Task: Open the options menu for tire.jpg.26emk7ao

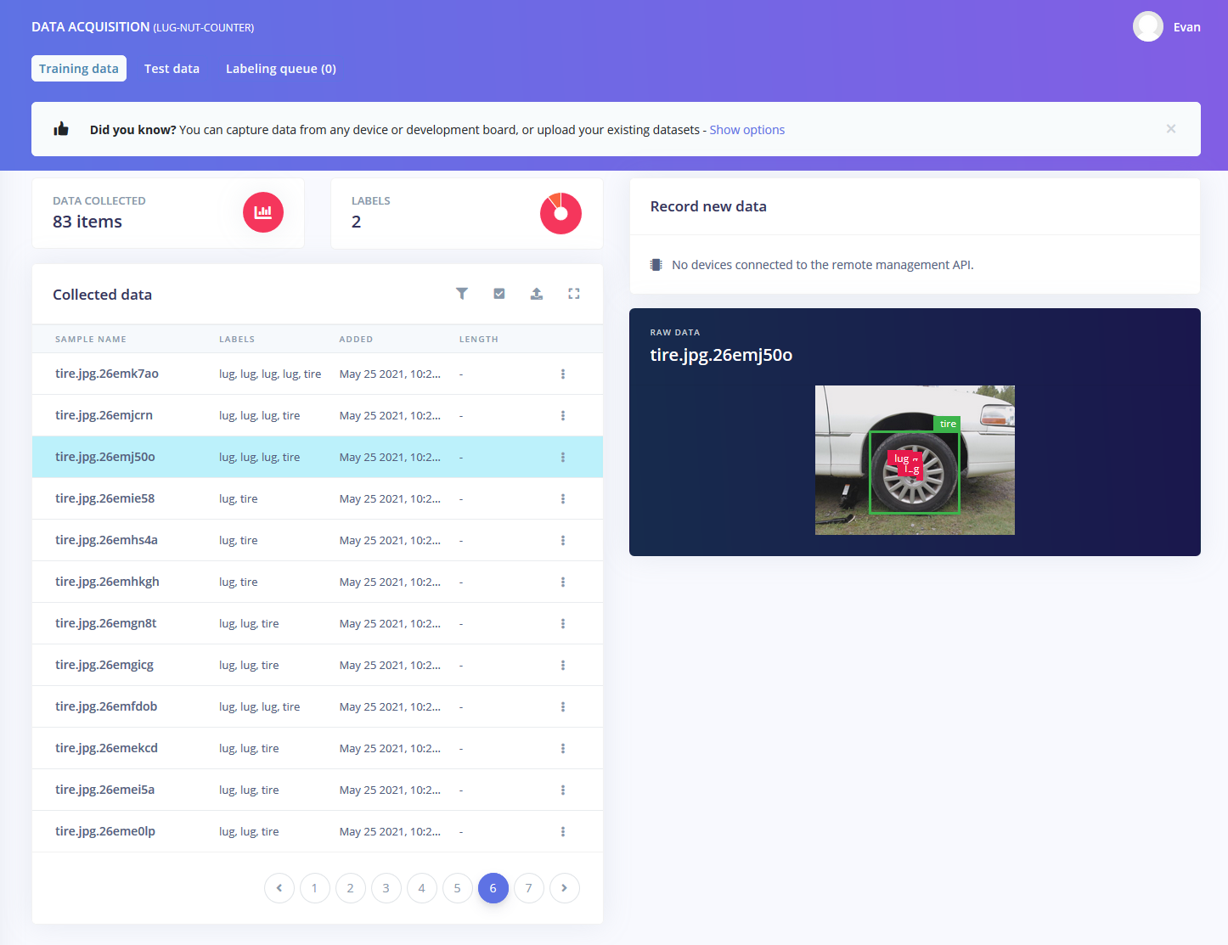Action: click(x=563, y=374)
